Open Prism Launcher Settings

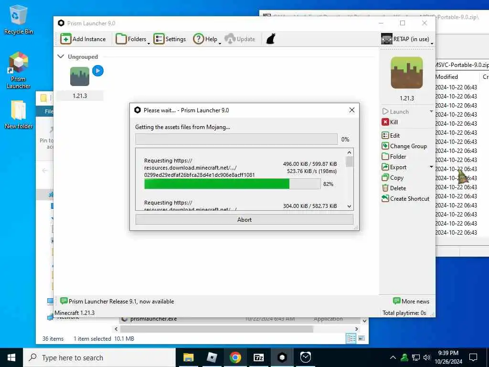pos(170,39)
